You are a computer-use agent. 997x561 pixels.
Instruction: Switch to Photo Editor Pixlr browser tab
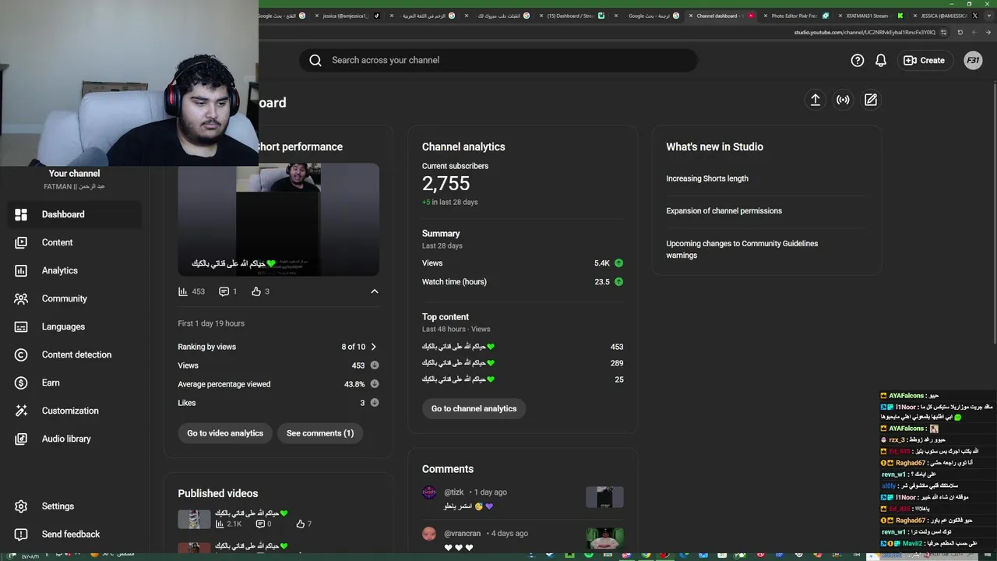coord(796,16)
